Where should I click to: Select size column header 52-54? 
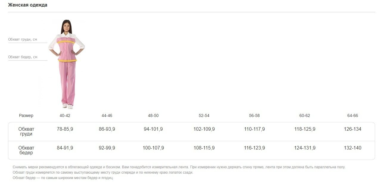204,115
